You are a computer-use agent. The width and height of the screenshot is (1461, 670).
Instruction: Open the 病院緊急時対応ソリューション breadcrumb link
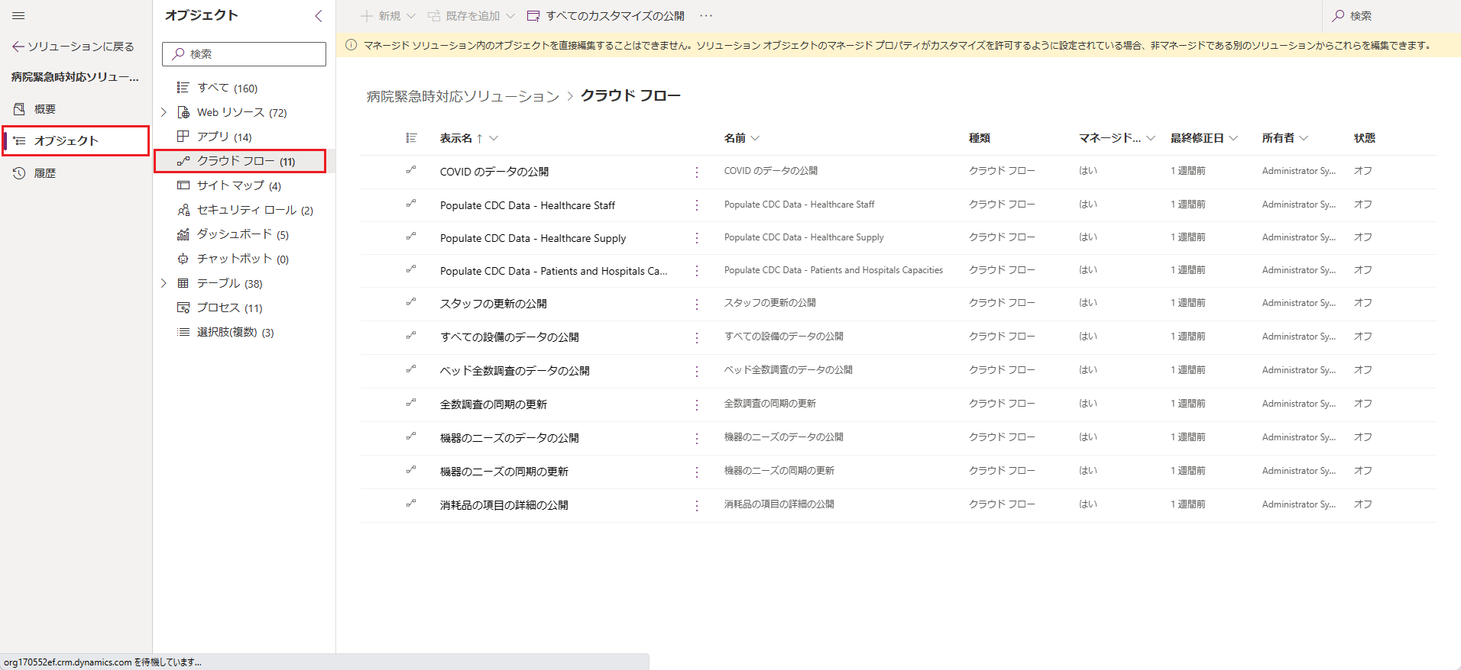(x=463, y=96)
